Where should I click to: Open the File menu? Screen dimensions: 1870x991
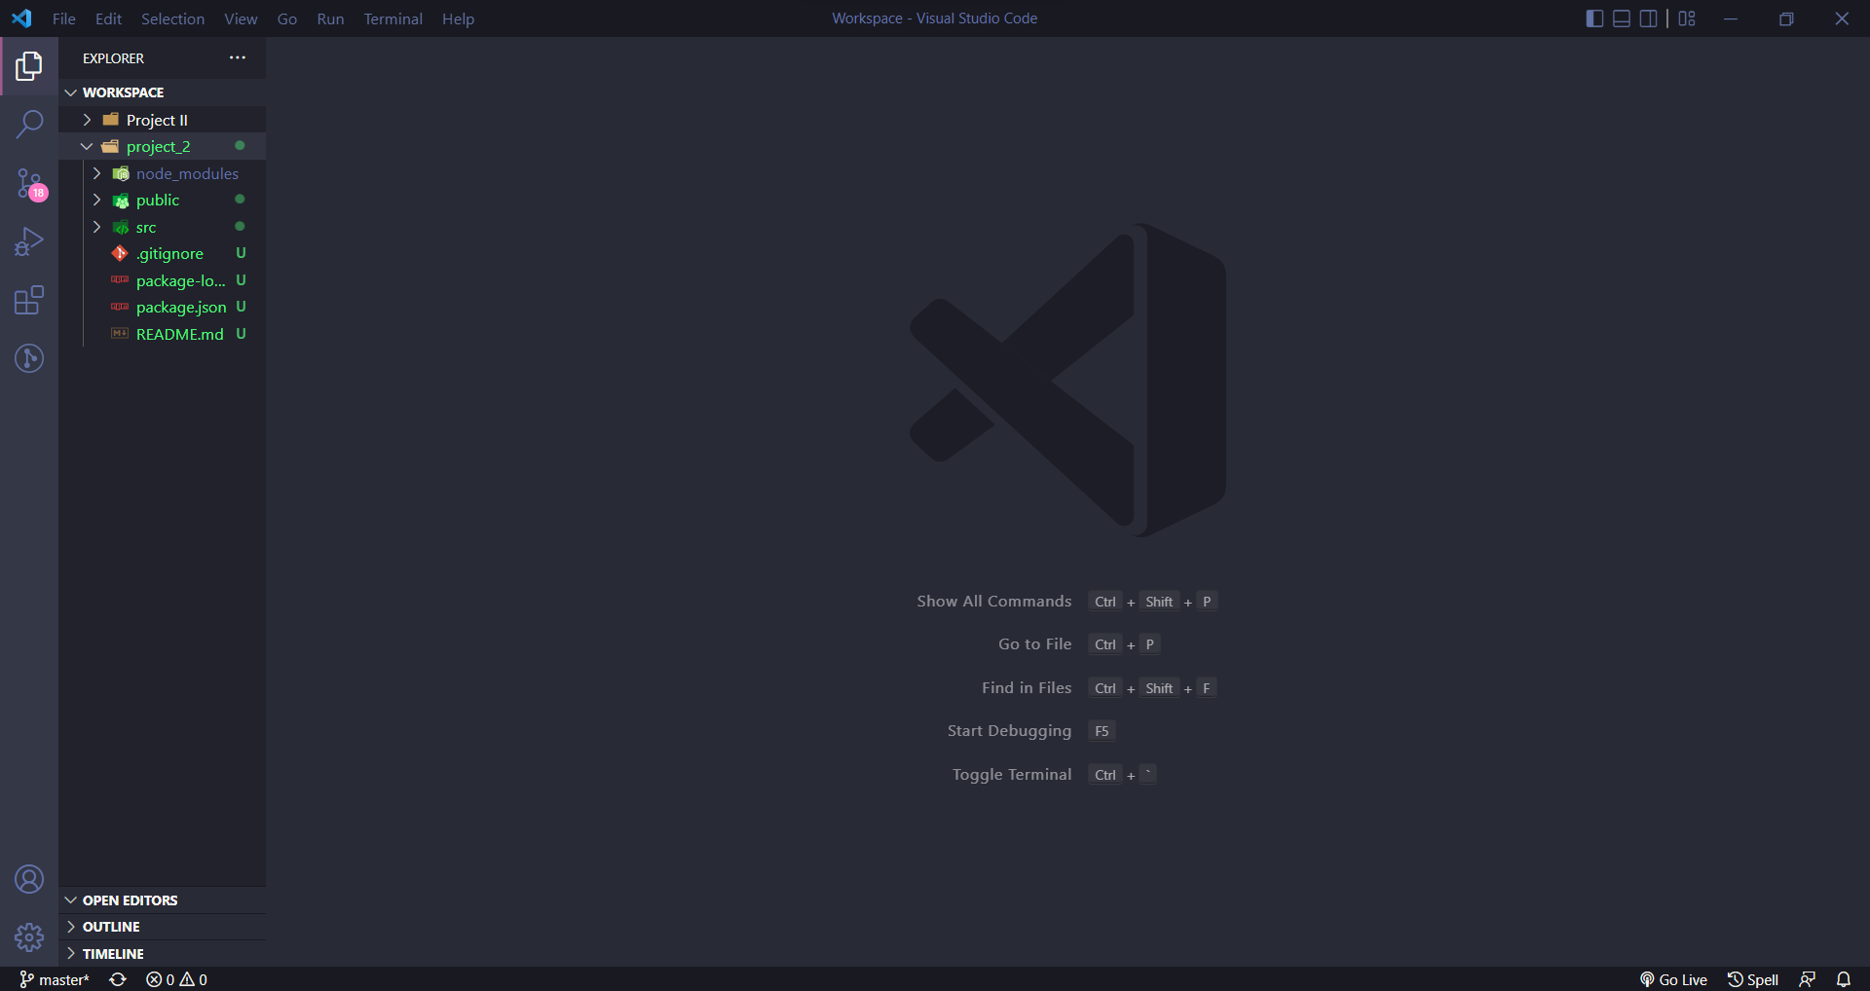(x=64, y=18)
